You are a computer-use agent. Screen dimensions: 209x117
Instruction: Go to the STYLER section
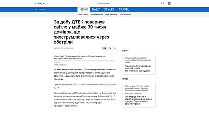click(109, 9)
